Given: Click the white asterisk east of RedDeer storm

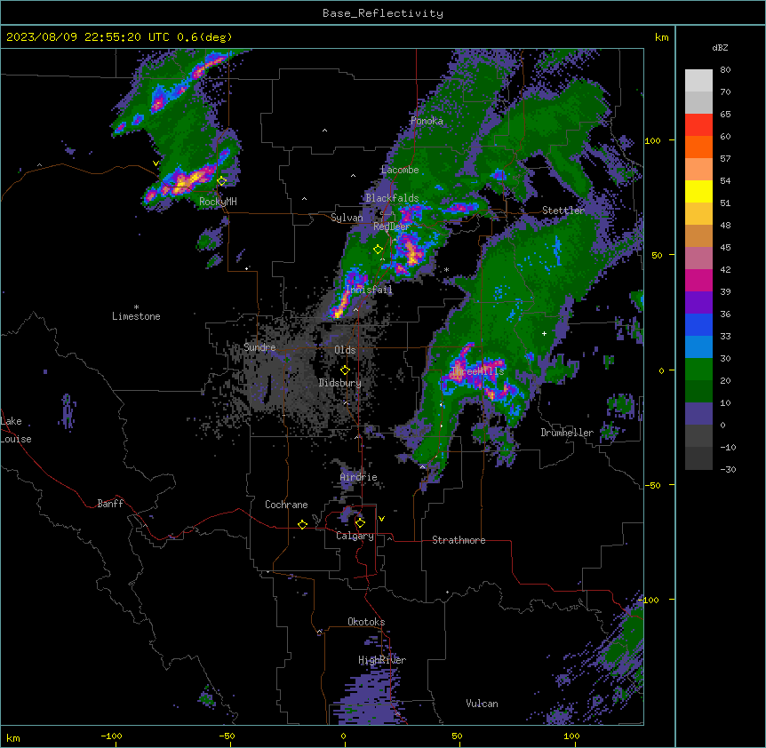Looking at the screenshot, I should (446, 269).
